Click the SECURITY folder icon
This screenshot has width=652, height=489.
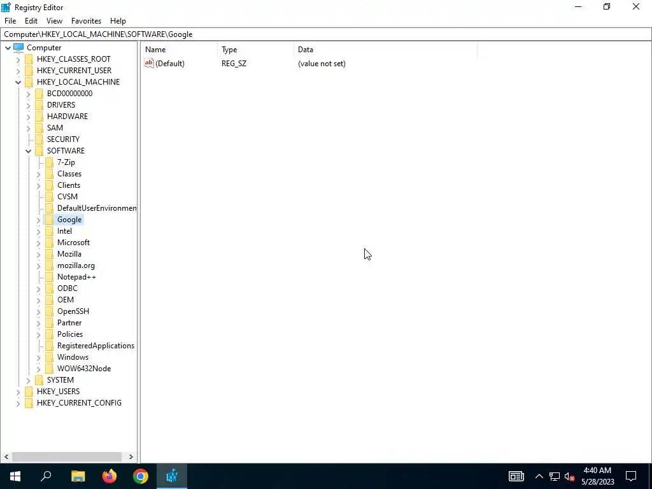[39, 139]
